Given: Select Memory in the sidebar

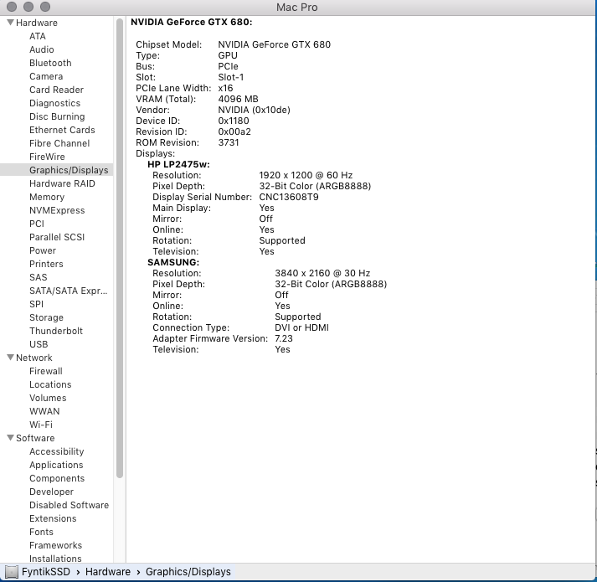Looking at the screenshot, I should tap(47, 197).
